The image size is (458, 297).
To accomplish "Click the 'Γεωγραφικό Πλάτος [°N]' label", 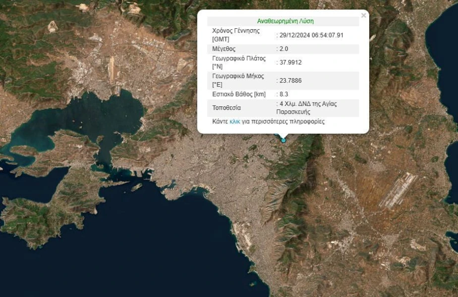I will (239, 62).
